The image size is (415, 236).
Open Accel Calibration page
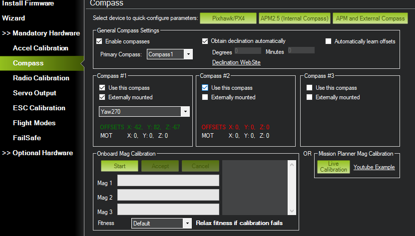pyautogui.click(x=40, y=48)
